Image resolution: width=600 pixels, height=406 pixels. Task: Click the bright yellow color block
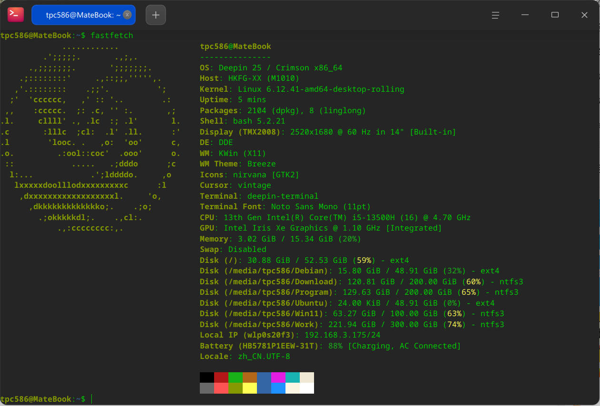pyautogui.click(x=250, y=388)
